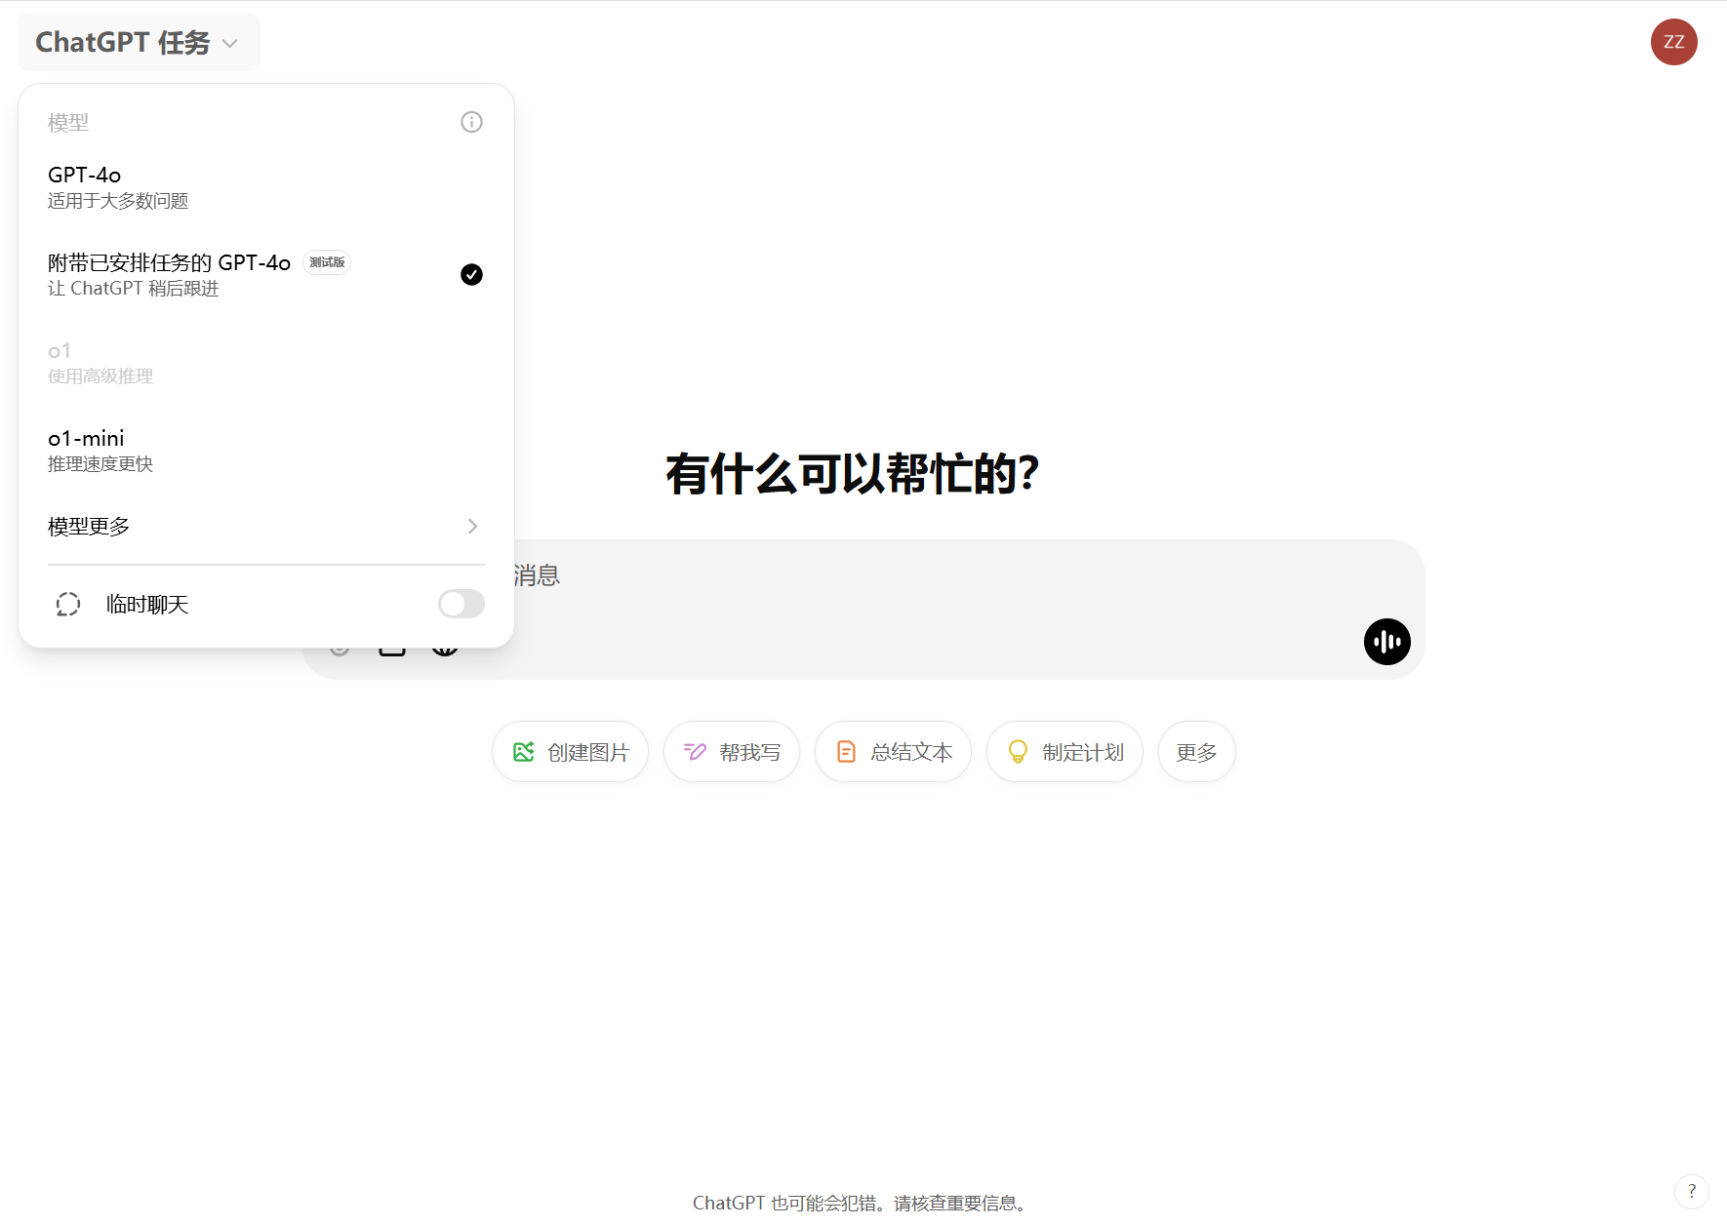The width and height of the screenshot is (1727, 1226).
Task: Start voice mode with the waveform button
Action: [x=1386, y=642]
